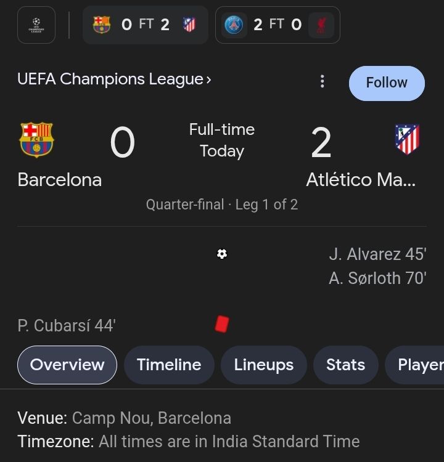Image resolution: width=444 pixels, height=462 pixels.
Task: Click the large Barcelona club crest
Action: 37,140
